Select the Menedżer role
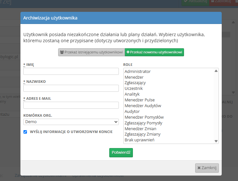 [168, 77]
